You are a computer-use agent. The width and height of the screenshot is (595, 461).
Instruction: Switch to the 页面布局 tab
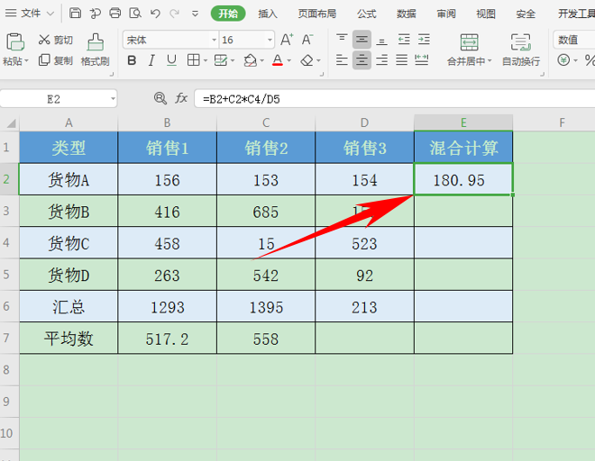316,14
